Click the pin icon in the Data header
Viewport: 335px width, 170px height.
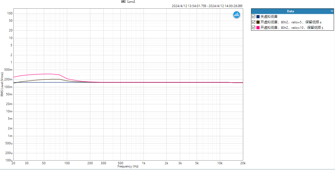point(332,11)
